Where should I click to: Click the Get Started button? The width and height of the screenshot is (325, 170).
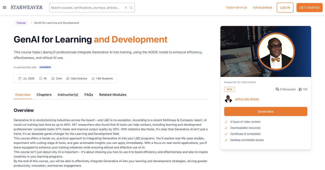tap(310, 8)
